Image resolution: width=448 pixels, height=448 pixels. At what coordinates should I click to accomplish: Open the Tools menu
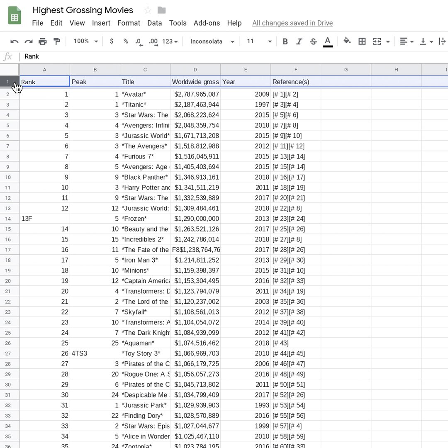[178, 23]
